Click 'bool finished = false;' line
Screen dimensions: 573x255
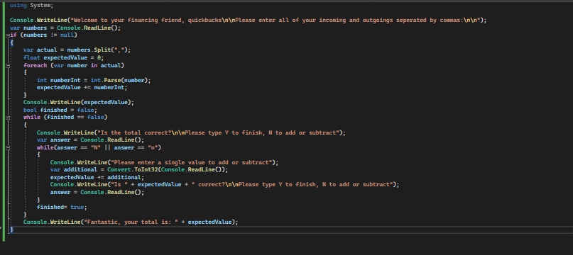[x=60, y=110]
